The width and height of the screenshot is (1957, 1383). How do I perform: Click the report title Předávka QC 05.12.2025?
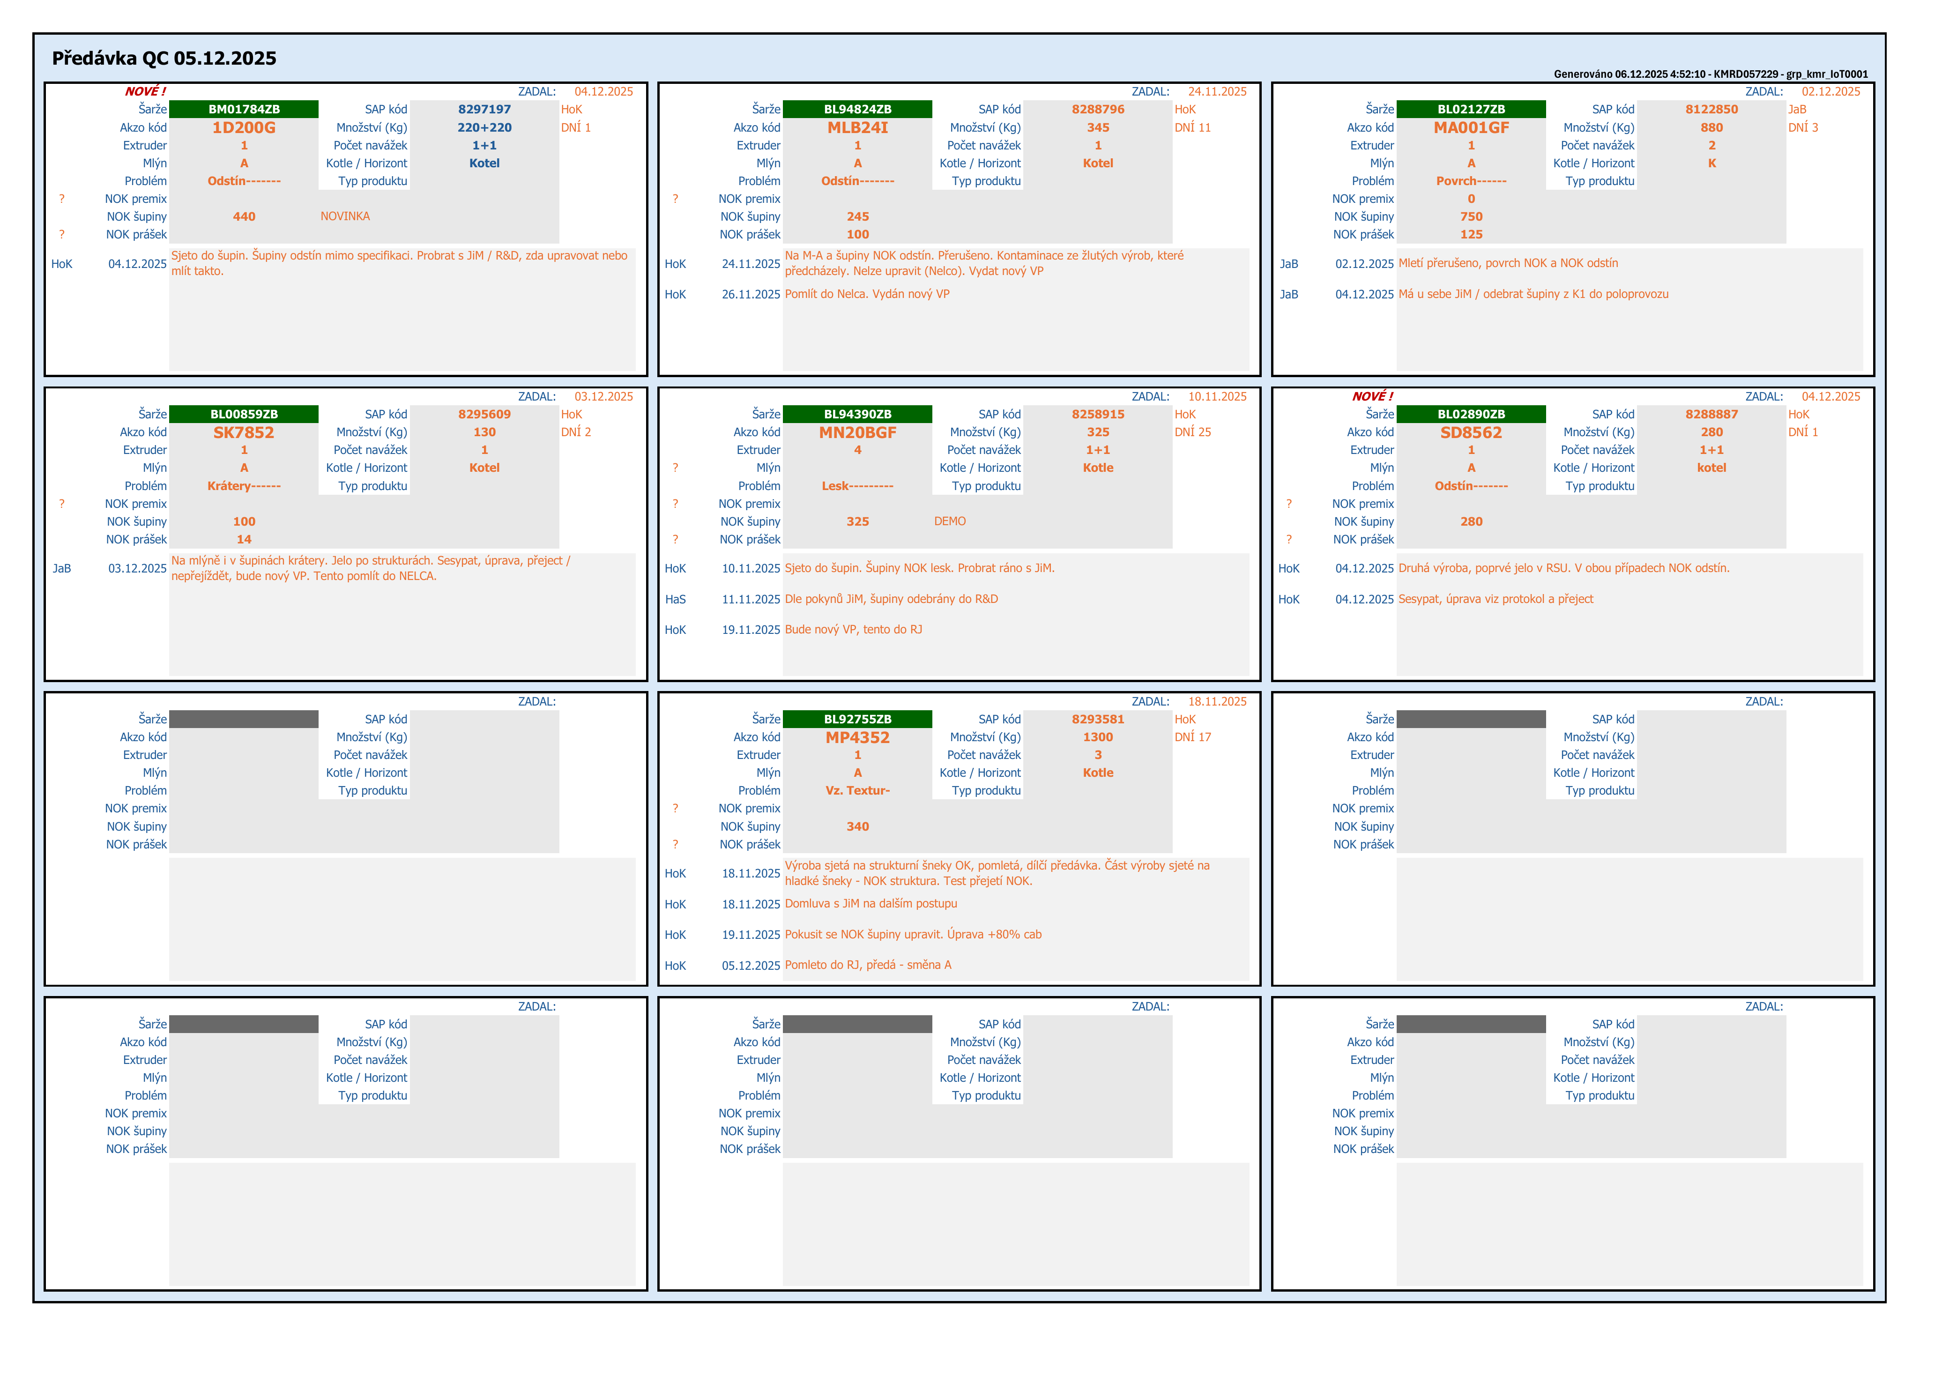(x=164, y=58)
